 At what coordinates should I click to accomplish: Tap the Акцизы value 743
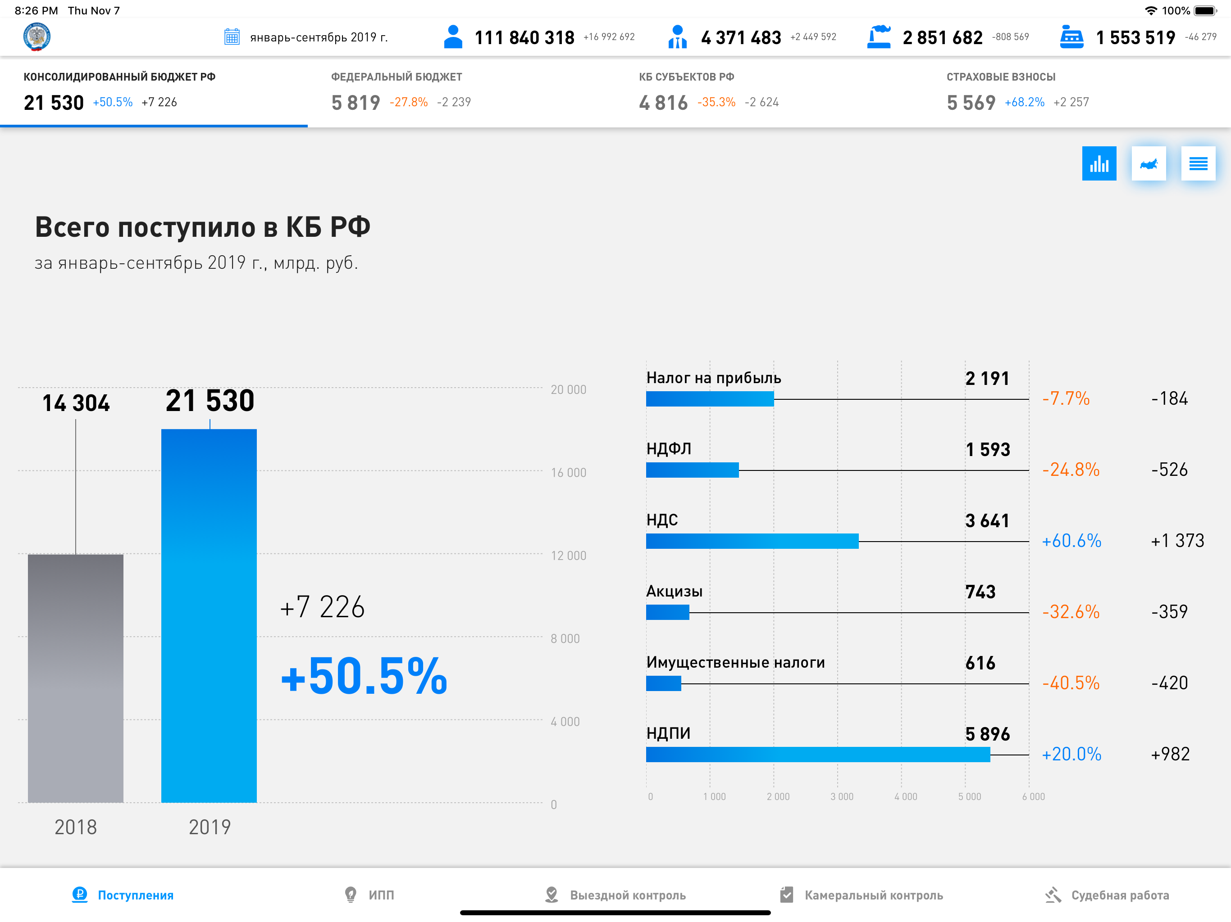[x=980, y=592]
